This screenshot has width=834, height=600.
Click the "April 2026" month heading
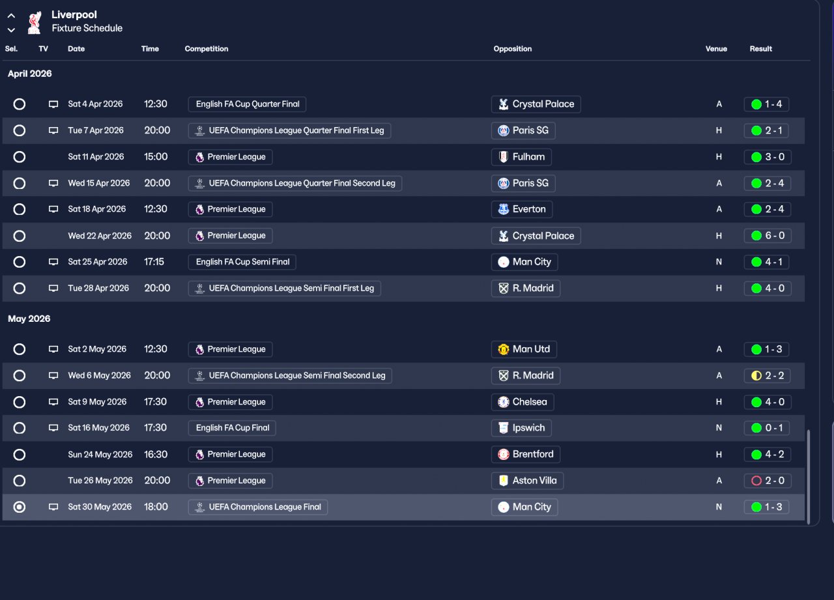[30, 74]
